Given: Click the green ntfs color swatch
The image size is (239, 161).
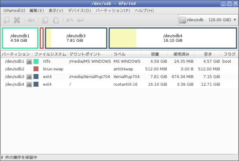Looking at the screenshot, I should 36,61.
